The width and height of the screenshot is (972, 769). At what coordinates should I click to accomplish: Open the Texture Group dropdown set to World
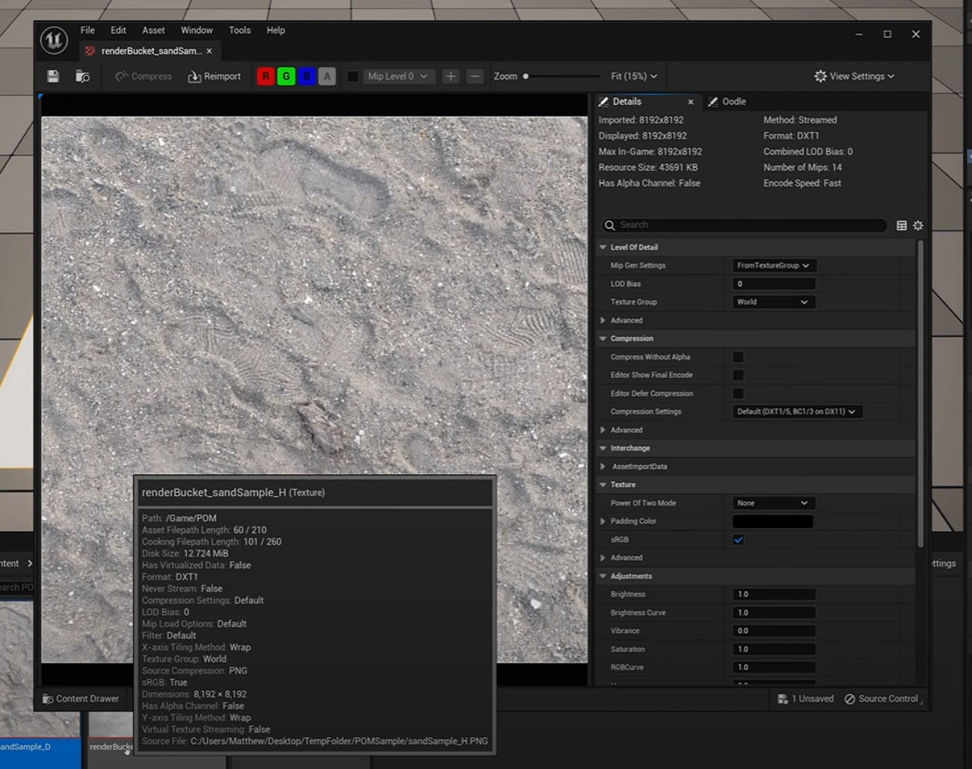[773, 301]
